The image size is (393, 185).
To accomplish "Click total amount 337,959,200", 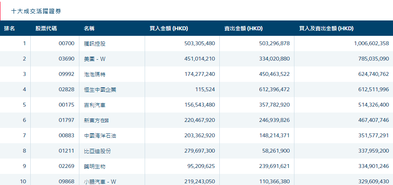I will 373,151.
